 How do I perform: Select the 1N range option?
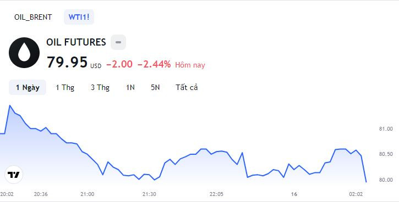click(x=130, y=87)
